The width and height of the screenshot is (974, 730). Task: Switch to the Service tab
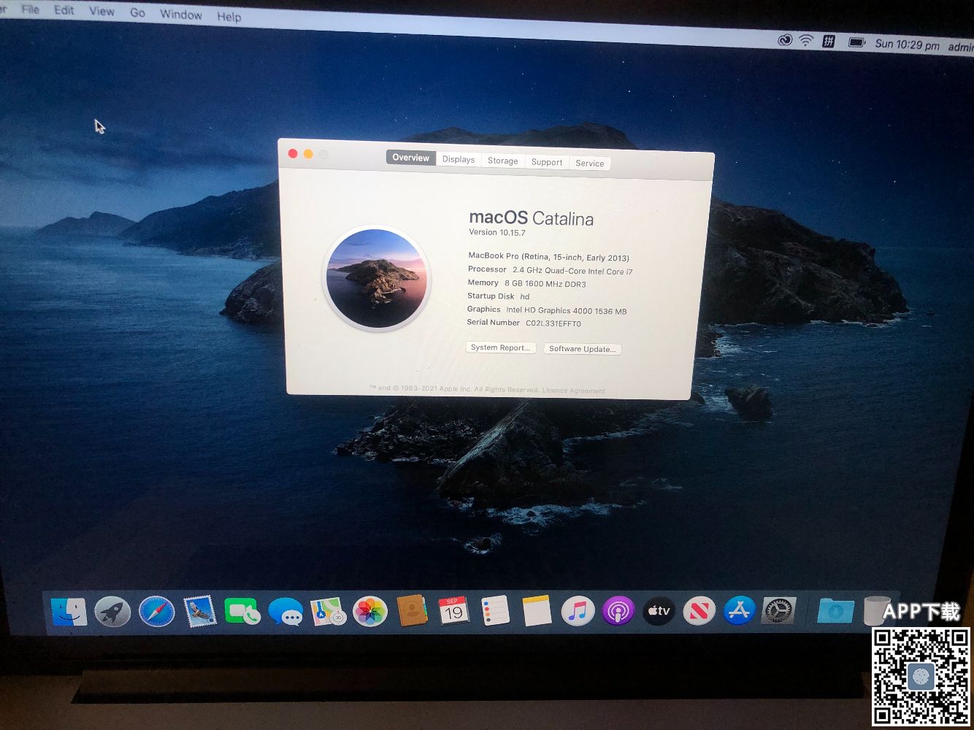pyautogui.click(x=590, y=164)
